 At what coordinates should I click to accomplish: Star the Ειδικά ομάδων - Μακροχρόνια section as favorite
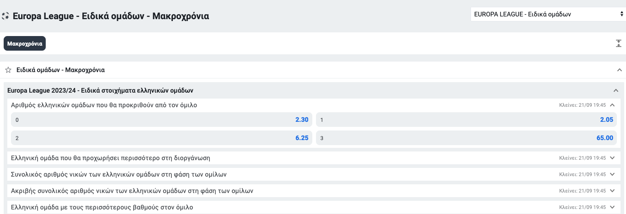(x=8, y=70)
